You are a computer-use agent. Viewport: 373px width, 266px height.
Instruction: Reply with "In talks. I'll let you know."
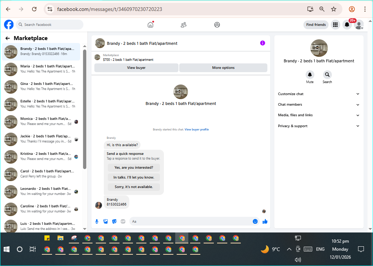tap(134, 177)
